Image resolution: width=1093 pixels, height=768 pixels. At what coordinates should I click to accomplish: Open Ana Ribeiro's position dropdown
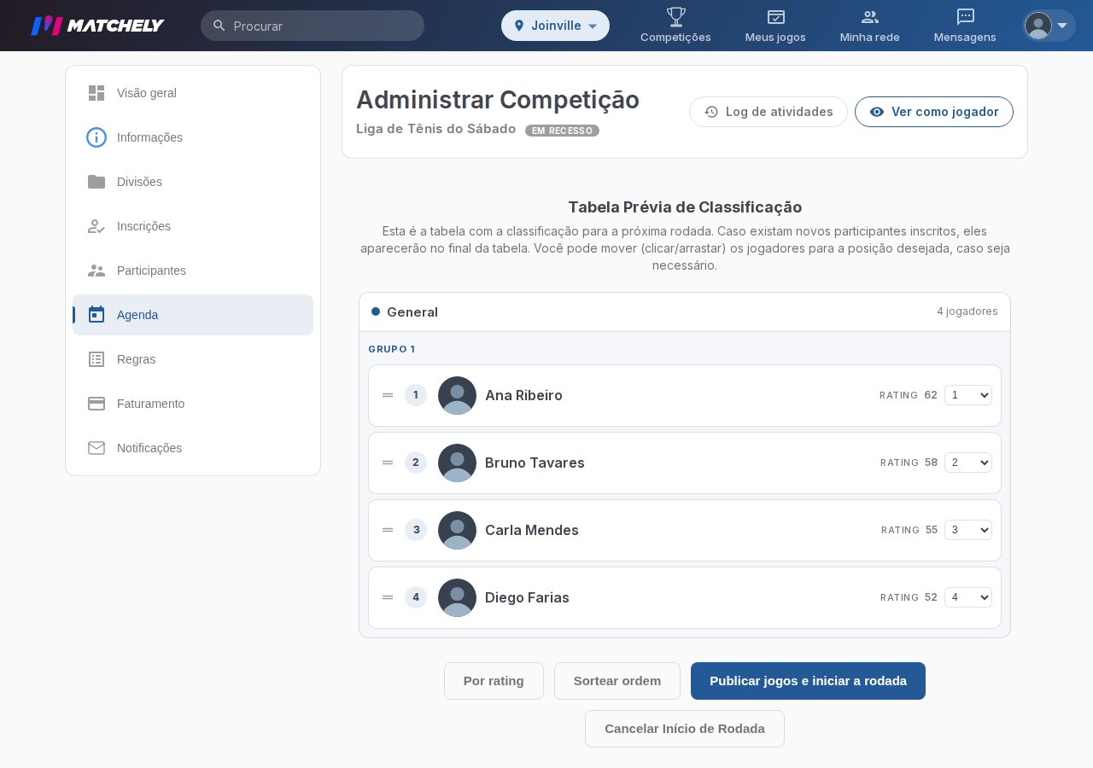pos(968,395)
